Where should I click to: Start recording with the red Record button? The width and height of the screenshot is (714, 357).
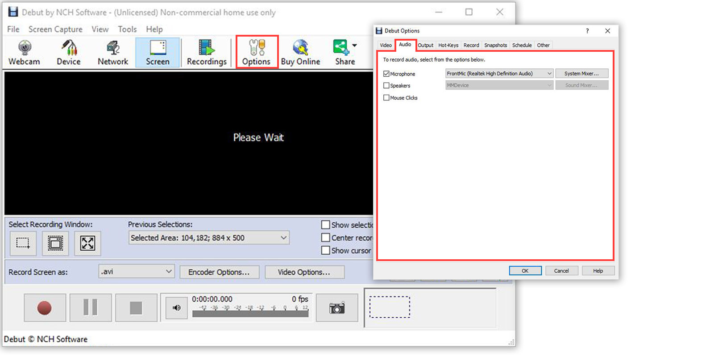click(45, 307)
